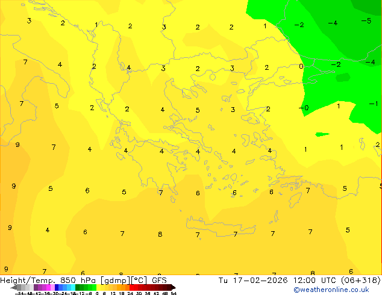Click the '-0' temperature value on the map
The image size is (382, 295).
[304, 108]
